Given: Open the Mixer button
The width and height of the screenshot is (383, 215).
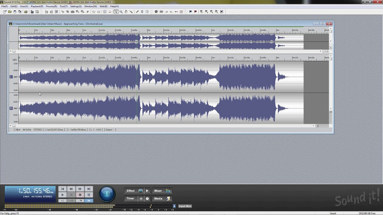Looking at the screenshot, I should [x=162, y=191].
